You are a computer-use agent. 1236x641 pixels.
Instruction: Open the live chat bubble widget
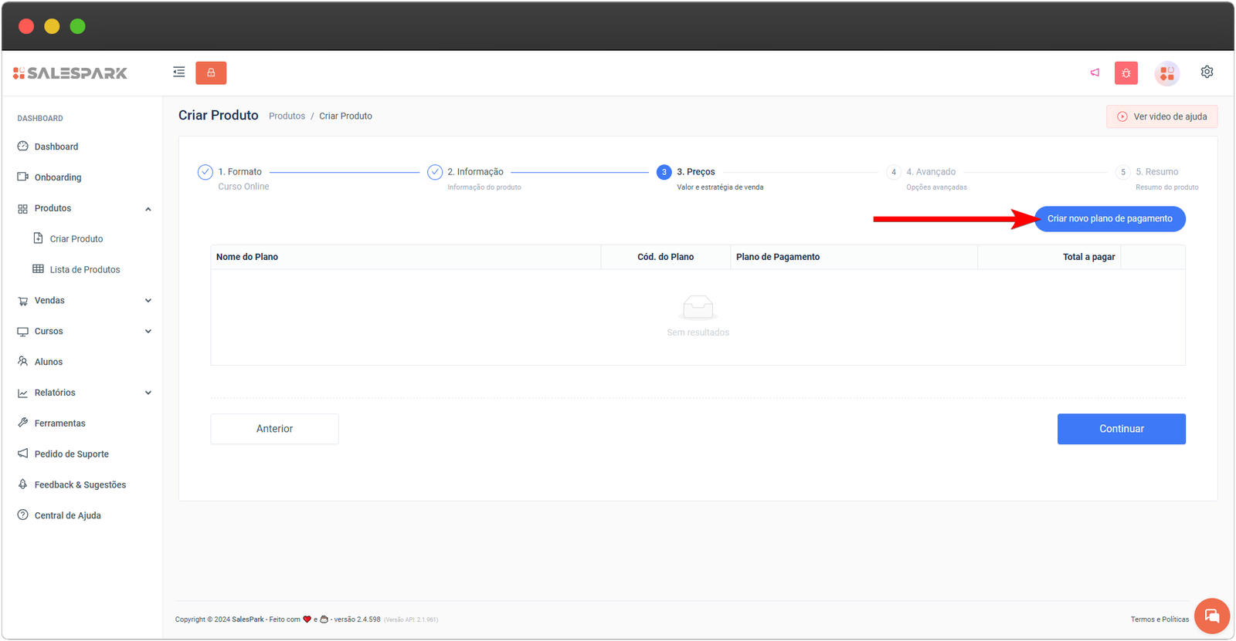coord(1211,616)
